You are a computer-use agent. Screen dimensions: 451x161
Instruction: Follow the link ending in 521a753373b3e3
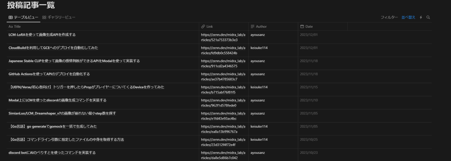pyautogui.click(x=224, y=37)
